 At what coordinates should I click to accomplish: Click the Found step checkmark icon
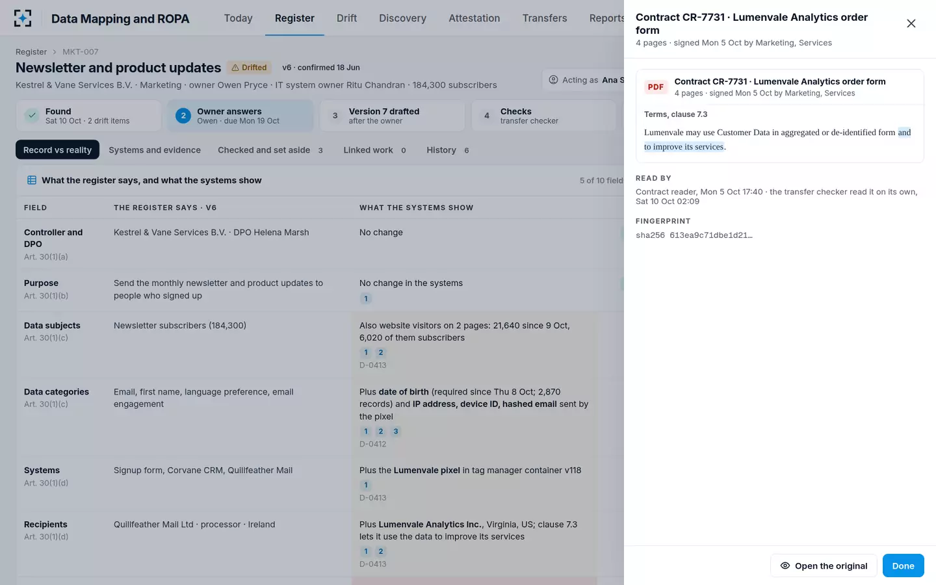point(32,116)
